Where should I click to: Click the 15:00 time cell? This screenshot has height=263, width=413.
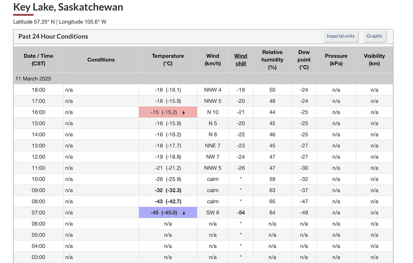39,123
